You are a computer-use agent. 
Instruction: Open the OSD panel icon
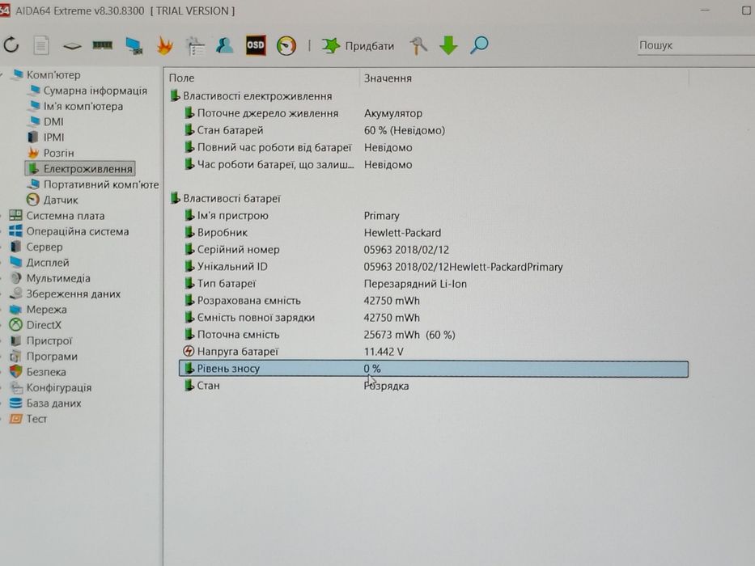point(256,46)
